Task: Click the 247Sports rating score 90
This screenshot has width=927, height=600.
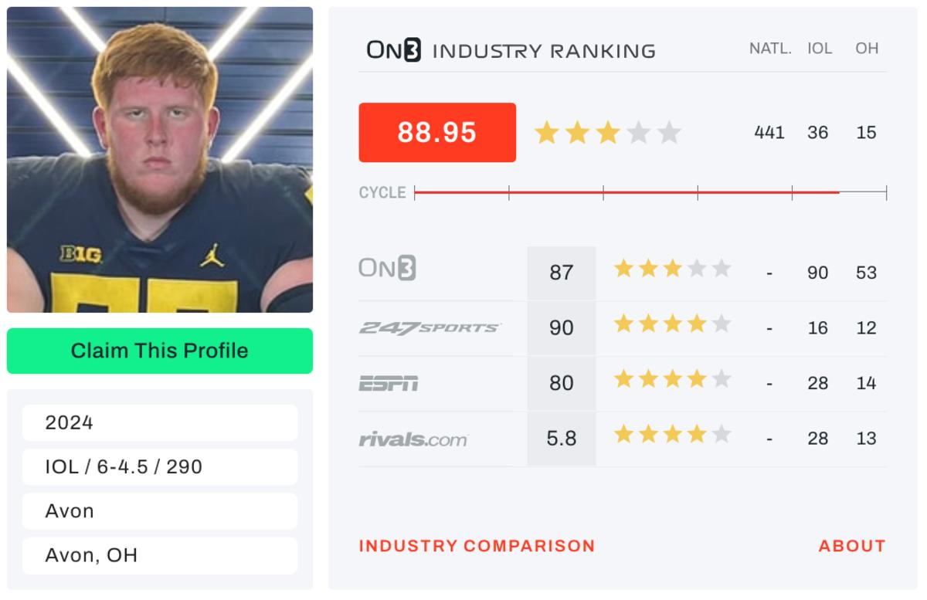Action: coord(562,328)
